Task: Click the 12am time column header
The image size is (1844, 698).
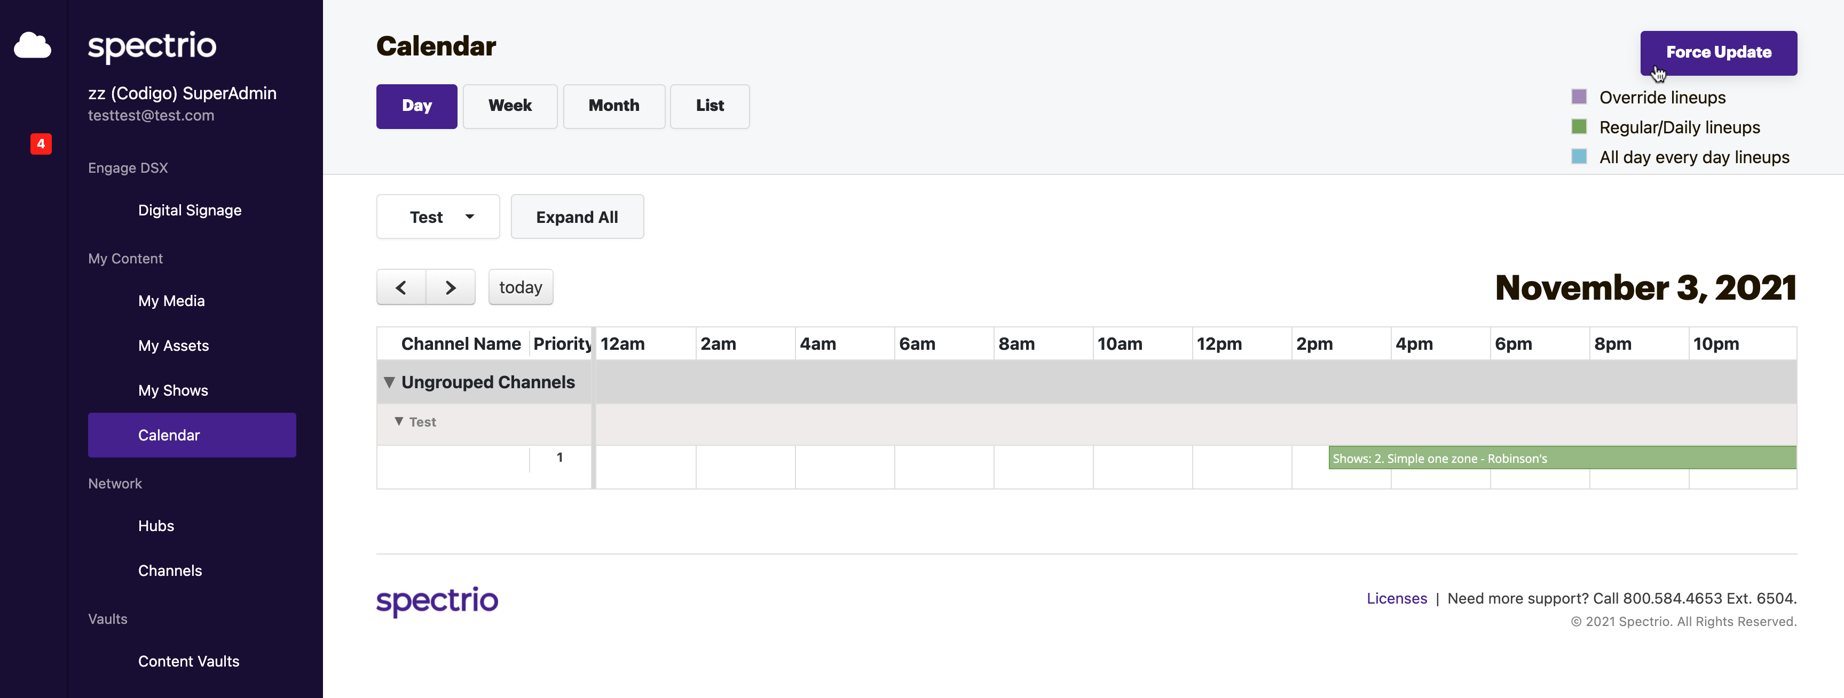Action: click(x=622, y=344)
